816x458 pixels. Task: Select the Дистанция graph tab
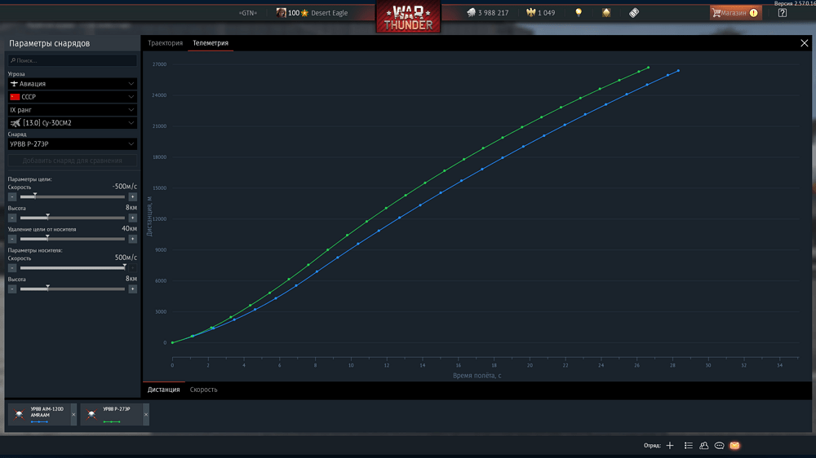163,390
